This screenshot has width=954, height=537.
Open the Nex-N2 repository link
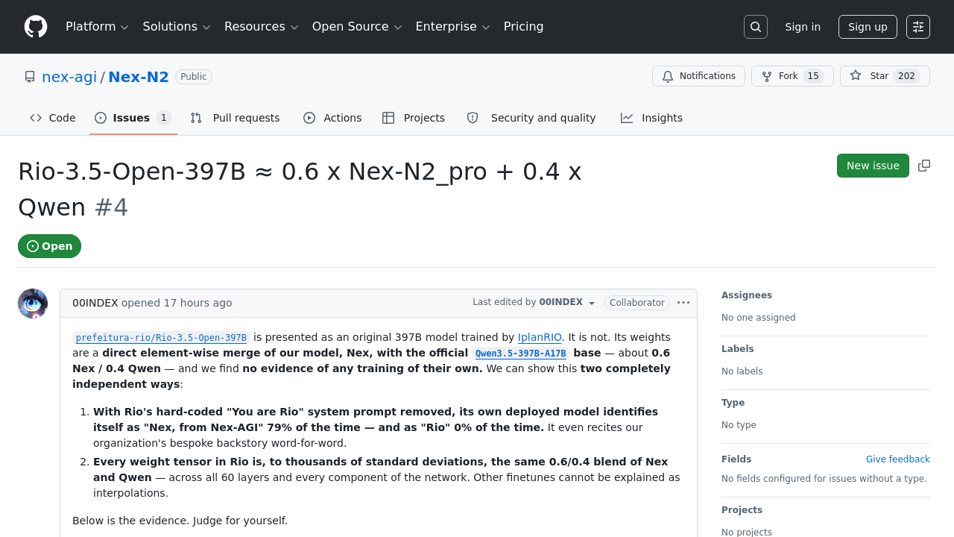pos(139,77)
